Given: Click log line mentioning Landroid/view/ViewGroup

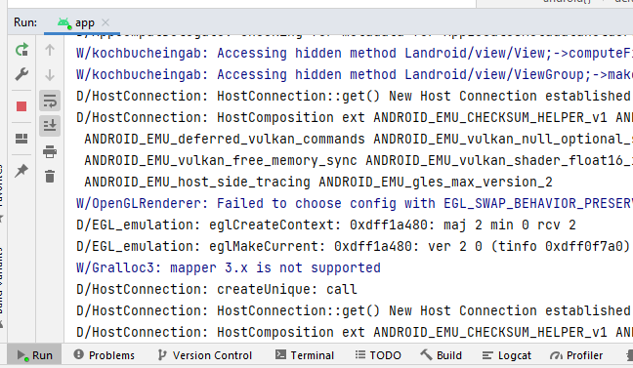Looking at the screenshot, I should pyautogui.click(x=355, y=74).
